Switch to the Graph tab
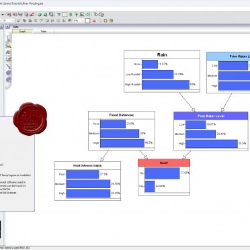The image size is (250, 250). coord(22,32)
